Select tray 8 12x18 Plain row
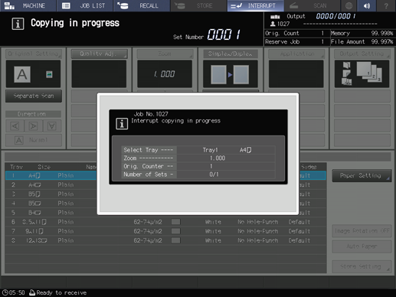 click(165, 240)
